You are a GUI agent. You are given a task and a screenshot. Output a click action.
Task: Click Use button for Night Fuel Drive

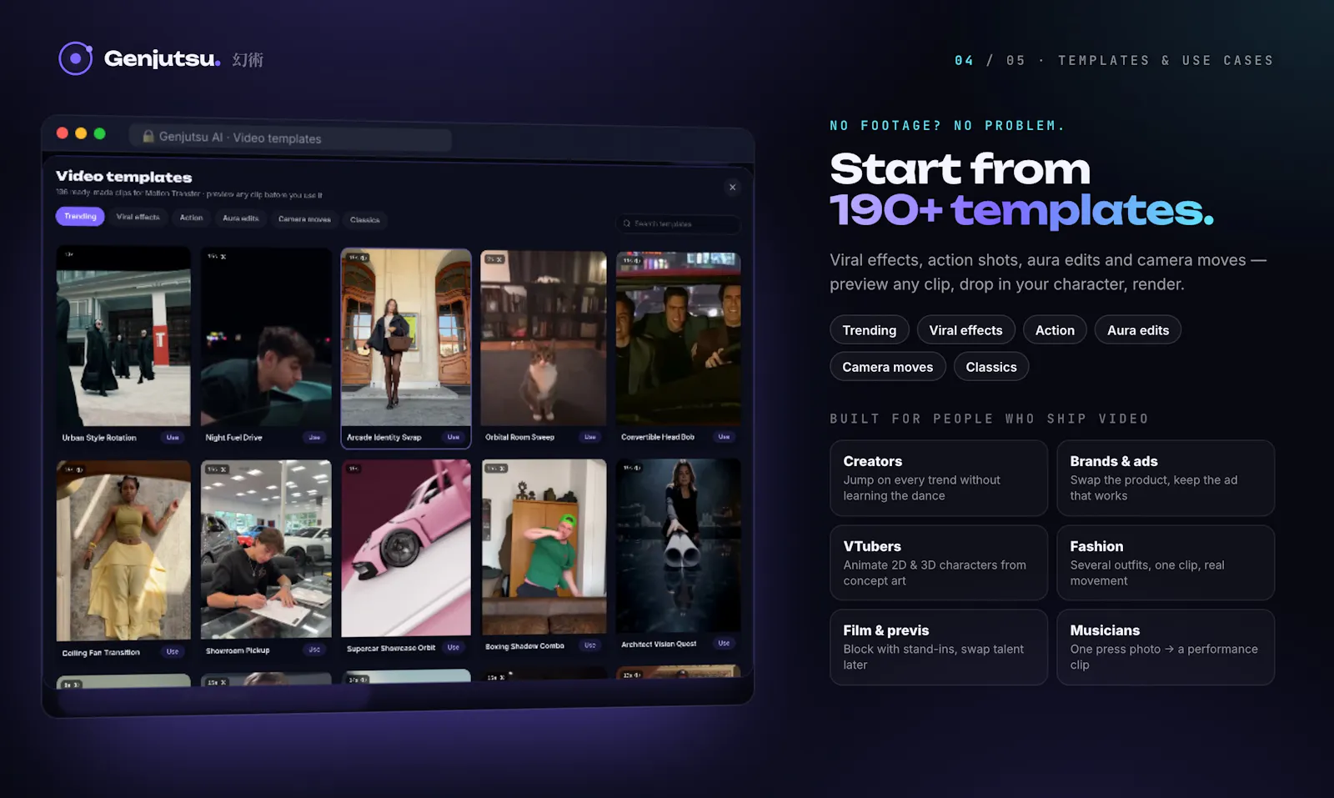pos(314,437)
